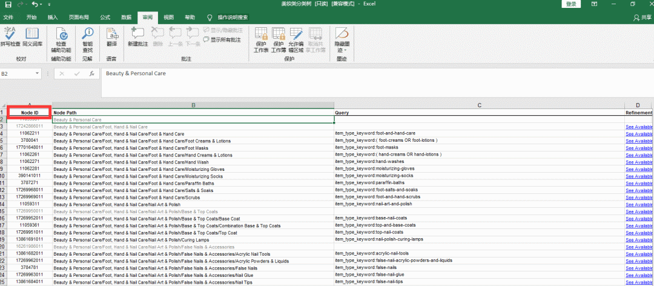Click query cell item_type_keyword:foot-masks
This screenshot has width=654, height=286.
pos(479,147)
